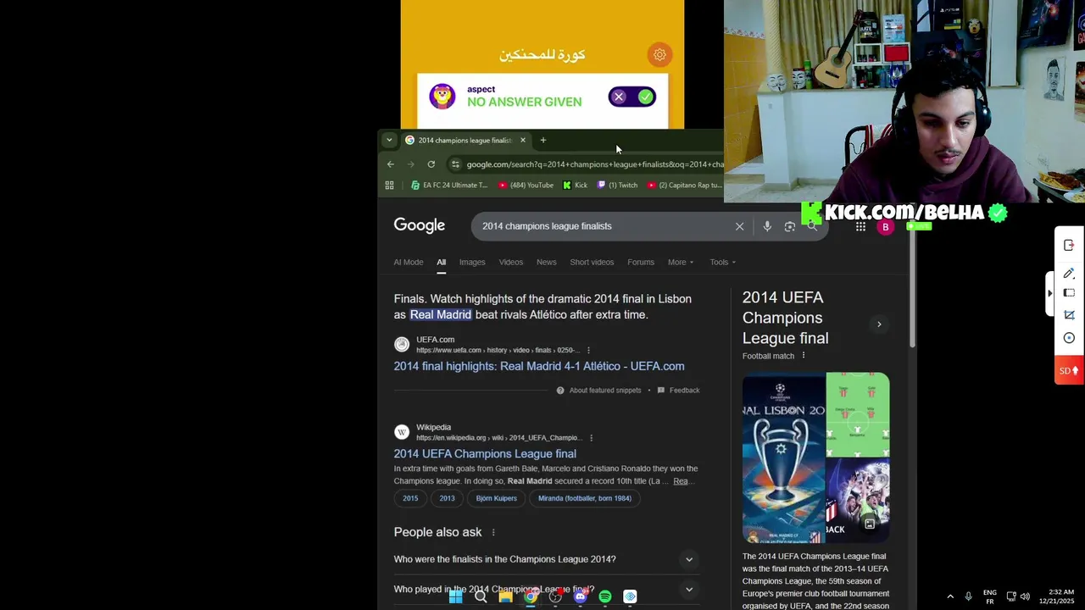Image resolution: width=1085 pixels, height=610 pixels.
Task: Expand 'Who played in the 2014' question
Action: pyautogui.click(x=547, y=590)
